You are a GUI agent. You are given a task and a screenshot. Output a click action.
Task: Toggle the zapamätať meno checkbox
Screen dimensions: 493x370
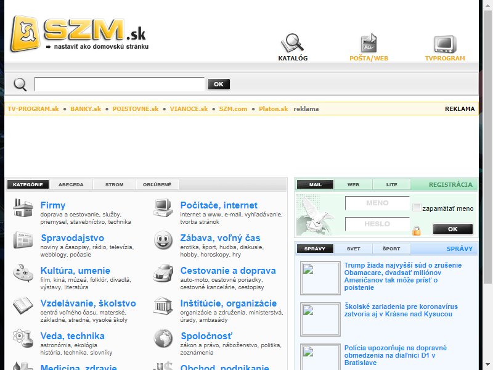click(x=417, y=208)
